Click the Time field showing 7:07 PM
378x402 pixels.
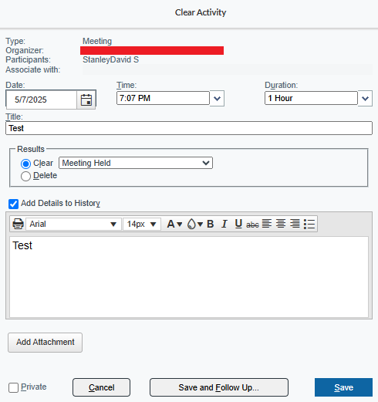163,98
